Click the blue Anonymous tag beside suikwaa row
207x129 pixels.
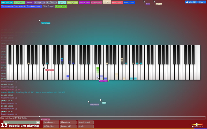coord(129,2)
